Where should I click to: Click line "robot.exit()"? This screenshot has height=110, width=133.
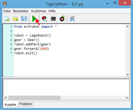[x=25, y=53]
